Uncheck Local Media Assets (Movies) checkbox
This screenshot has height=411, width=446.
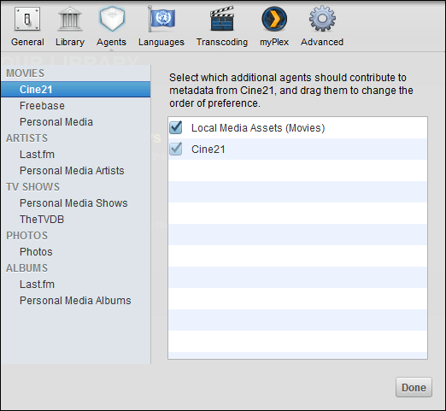click(176, 127)
